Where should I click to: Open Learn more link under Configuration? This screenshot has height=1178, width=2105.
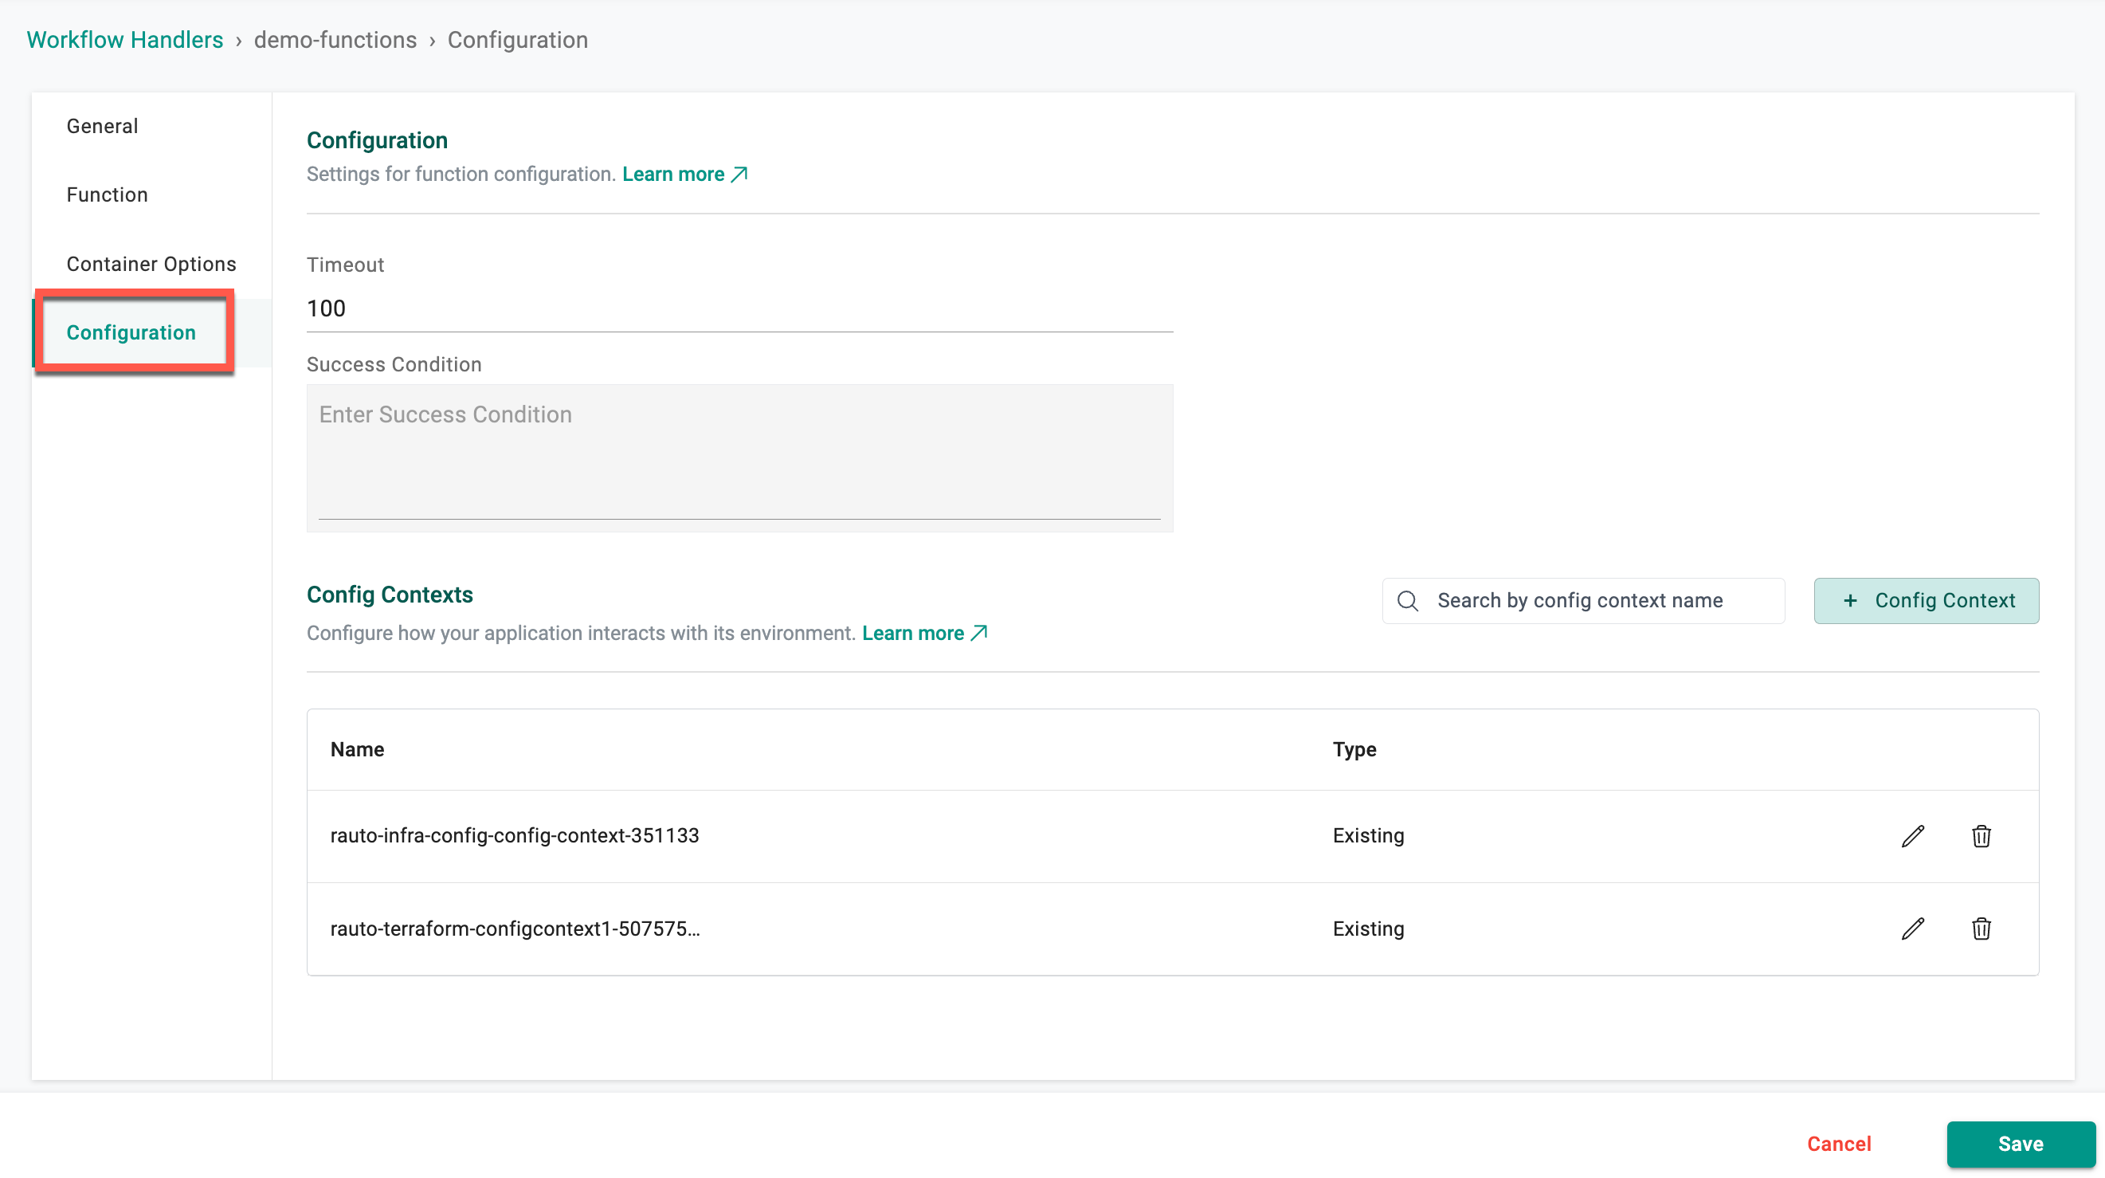point(684,174)
